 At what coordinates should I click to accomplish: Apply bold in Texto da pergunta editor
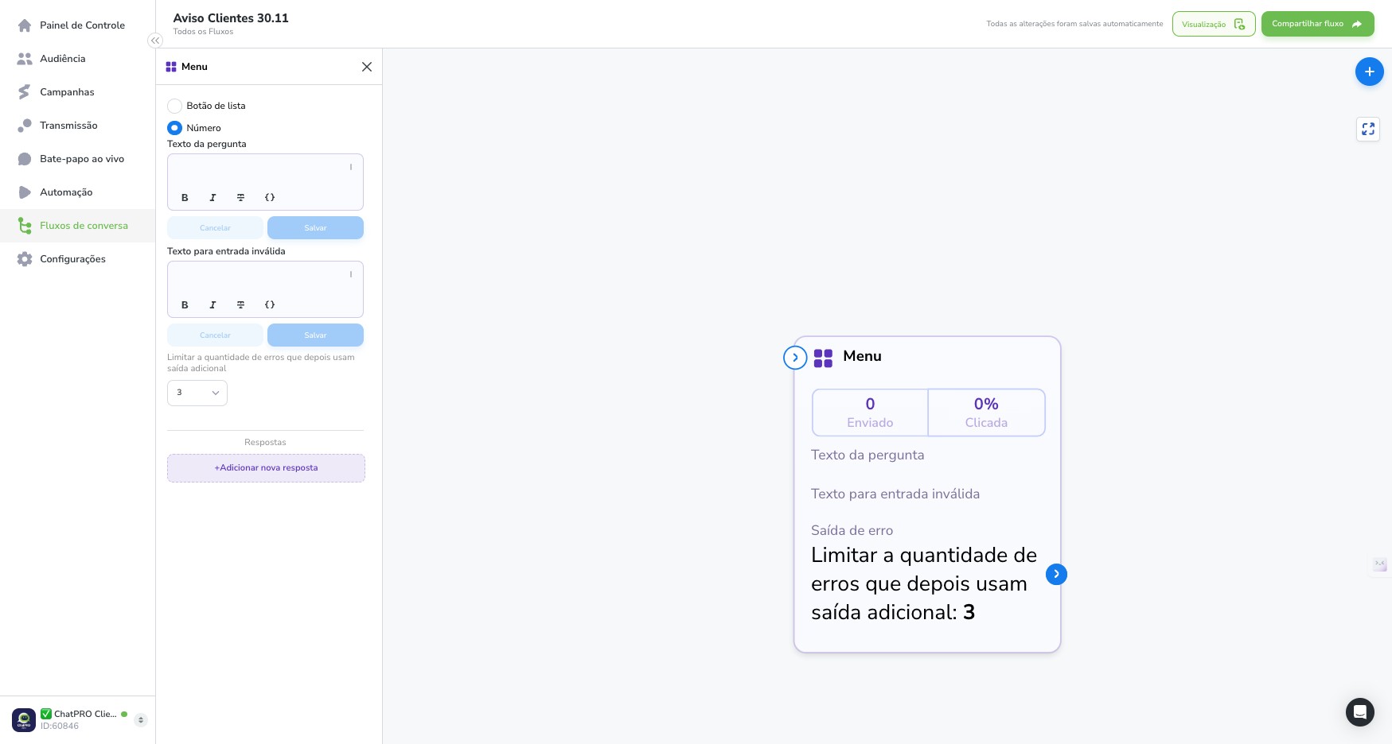click(x=185, y=198)
